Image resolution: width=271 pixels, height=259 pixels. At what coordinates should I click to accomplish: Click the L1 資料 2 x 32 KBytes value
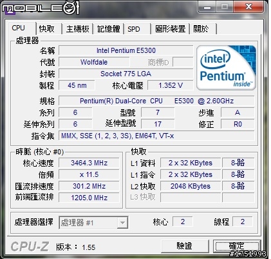click(x=191, y=163)
